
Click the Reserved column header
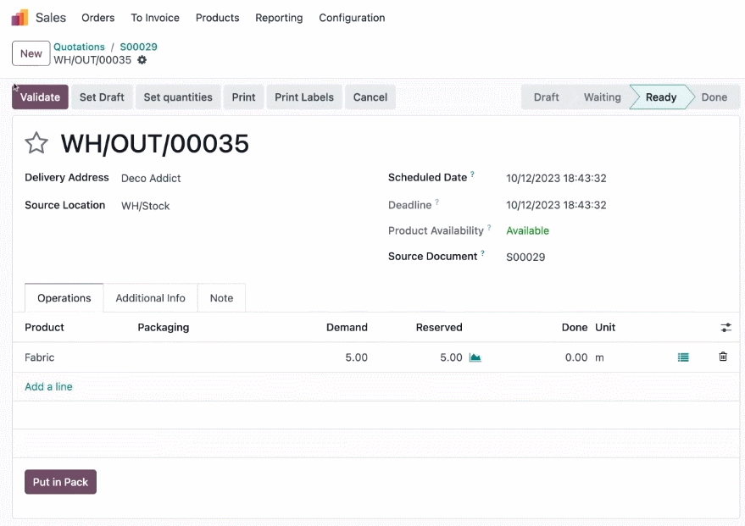438,327
